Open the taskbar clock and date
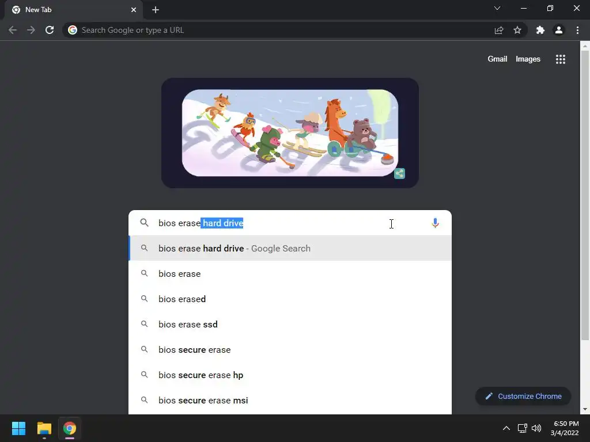 tap(565, 428)
